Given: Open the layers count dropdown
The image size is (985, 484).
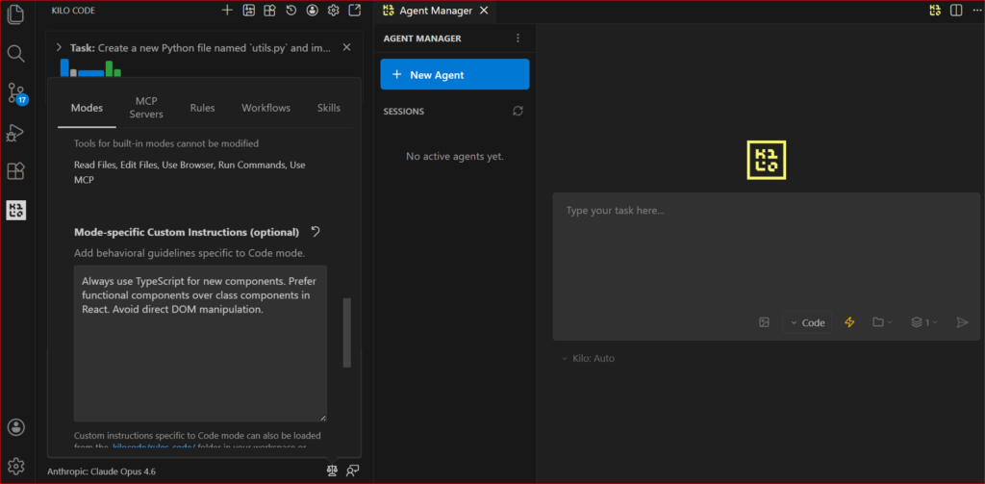Looking at the screenshot, I should [923, 322].
